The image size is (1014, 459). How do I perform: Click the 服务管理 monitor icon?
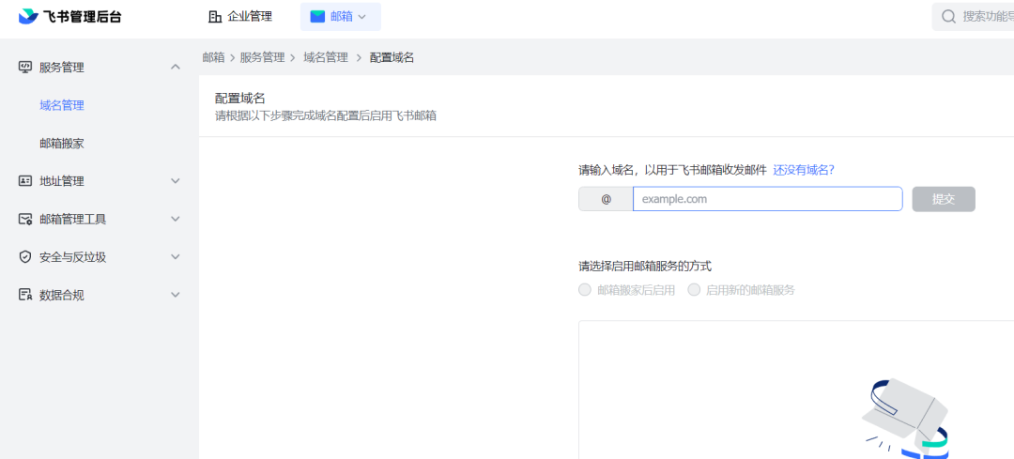tap(25, 68)
